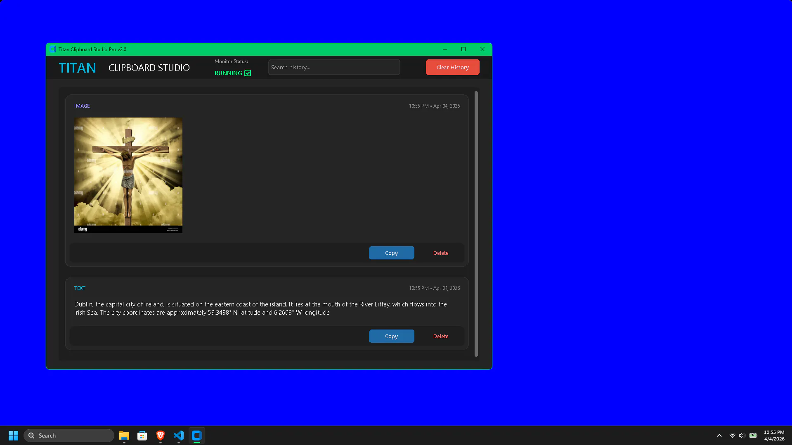
Task: Copy the Dublin text entry
Action: [392, 336]
